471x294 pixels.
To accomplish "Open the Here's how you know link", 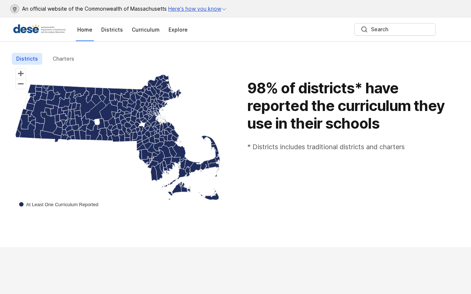I will pos(194,9).
